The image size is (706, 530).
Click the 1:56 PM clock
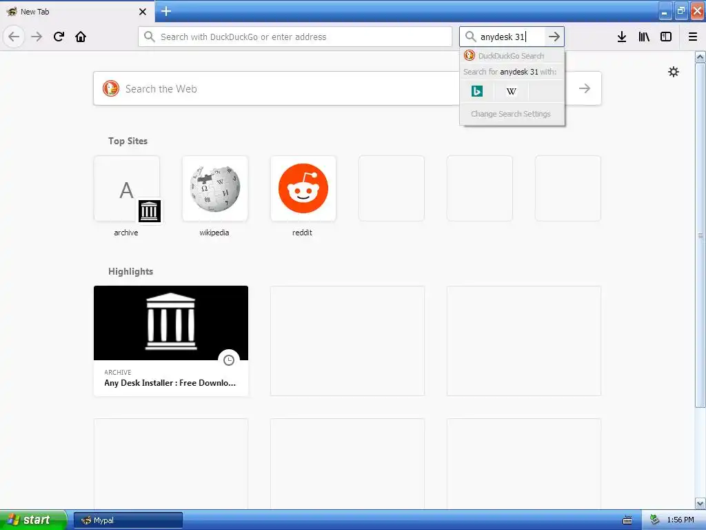pos(680,520)
